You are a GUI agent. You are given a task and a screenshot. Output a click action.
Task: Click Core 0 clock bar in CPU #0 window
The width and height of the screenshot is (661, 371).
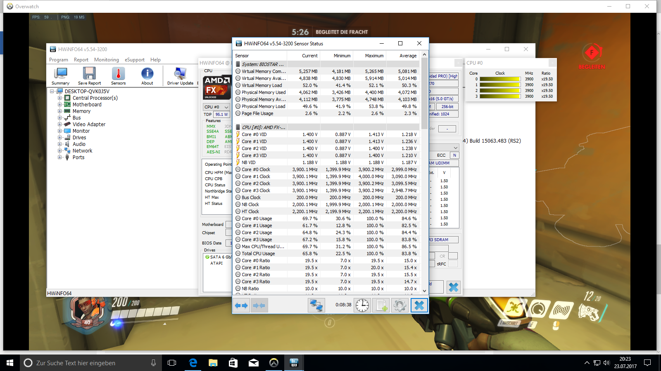coord(500,79)
